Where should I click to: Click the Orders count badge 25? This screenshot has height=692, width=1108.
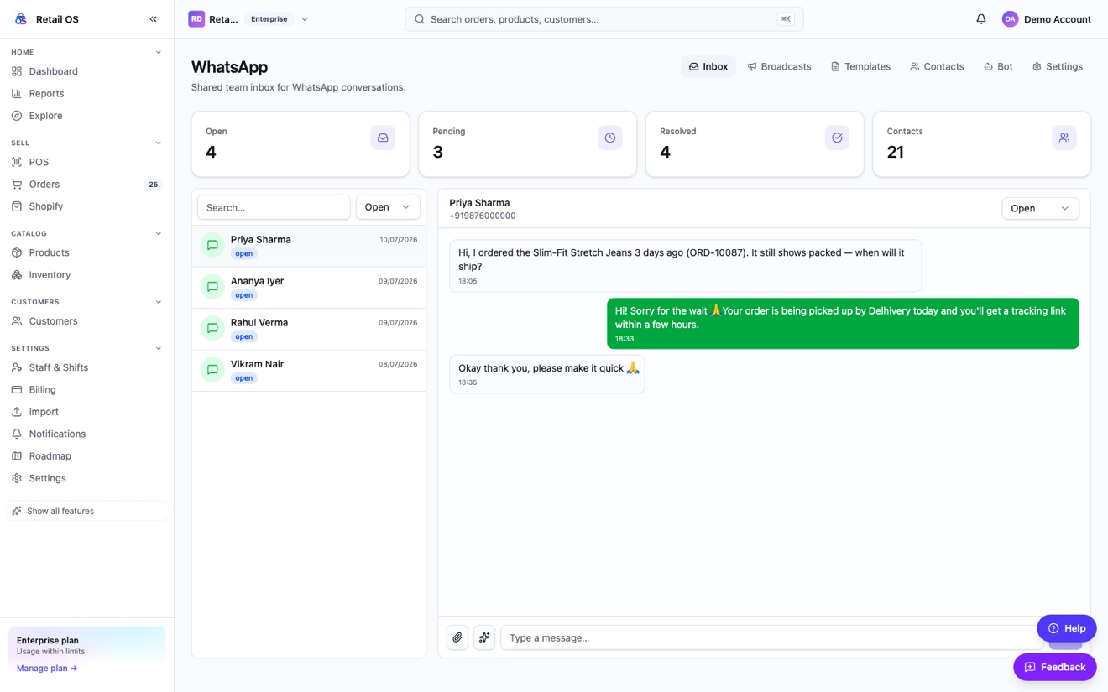(x=153, y=185)
